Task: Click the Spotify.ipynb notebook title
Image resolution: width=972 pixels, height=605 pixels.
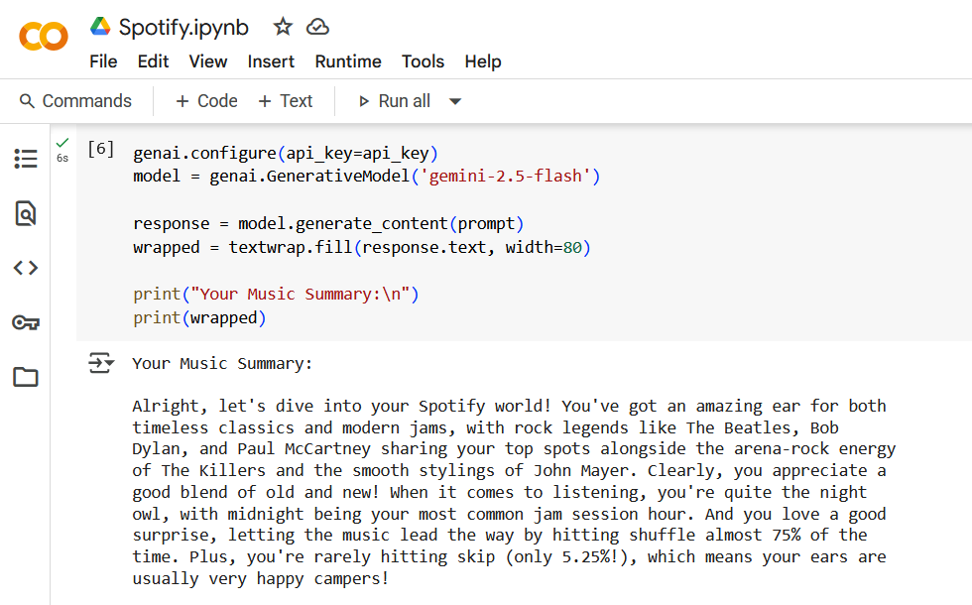Action: 183,28
